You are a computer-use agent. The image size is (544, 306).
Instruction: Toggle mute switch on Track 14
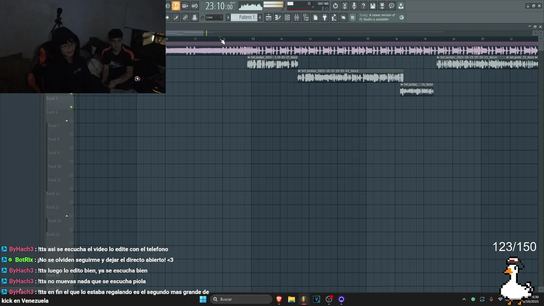click(71, 229)
